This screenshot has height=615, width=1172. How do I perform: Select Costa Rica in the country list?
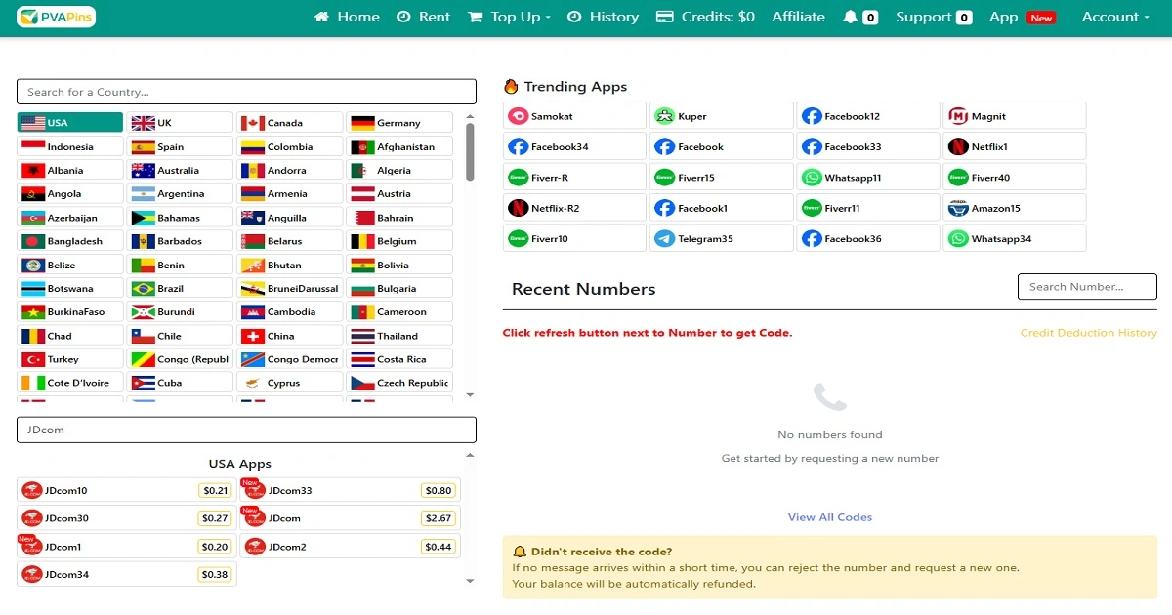click(x=400, y=359)
